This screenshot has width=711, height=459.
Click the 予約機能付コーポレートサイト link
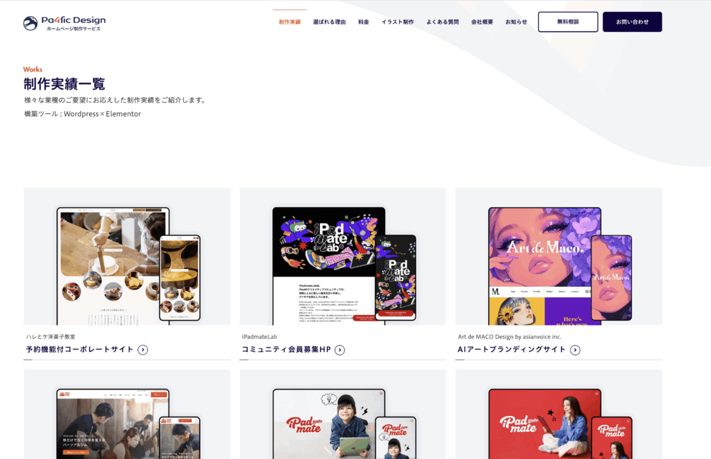click(x=80, y=349)
